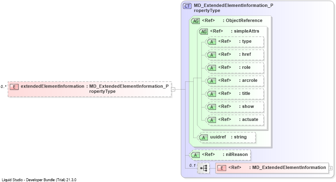The image size is (336, 182).
Task: Click the E icon of extendedElementInformation
Action: pos(14,87)
